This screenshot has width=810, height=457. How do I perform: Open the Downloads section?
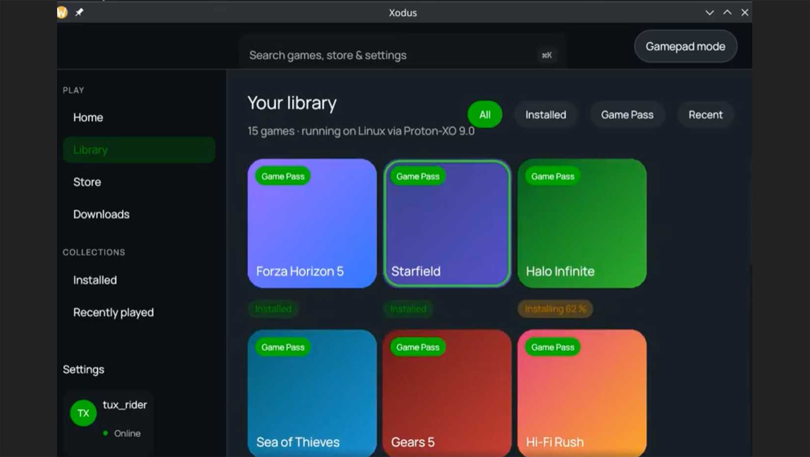coord(139,215)
